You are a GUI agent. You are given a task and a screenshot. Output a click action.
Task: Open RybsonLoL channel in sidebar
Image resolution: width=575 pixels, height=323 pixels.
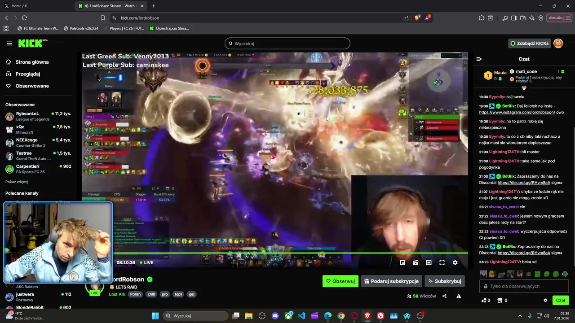[38, 116]
